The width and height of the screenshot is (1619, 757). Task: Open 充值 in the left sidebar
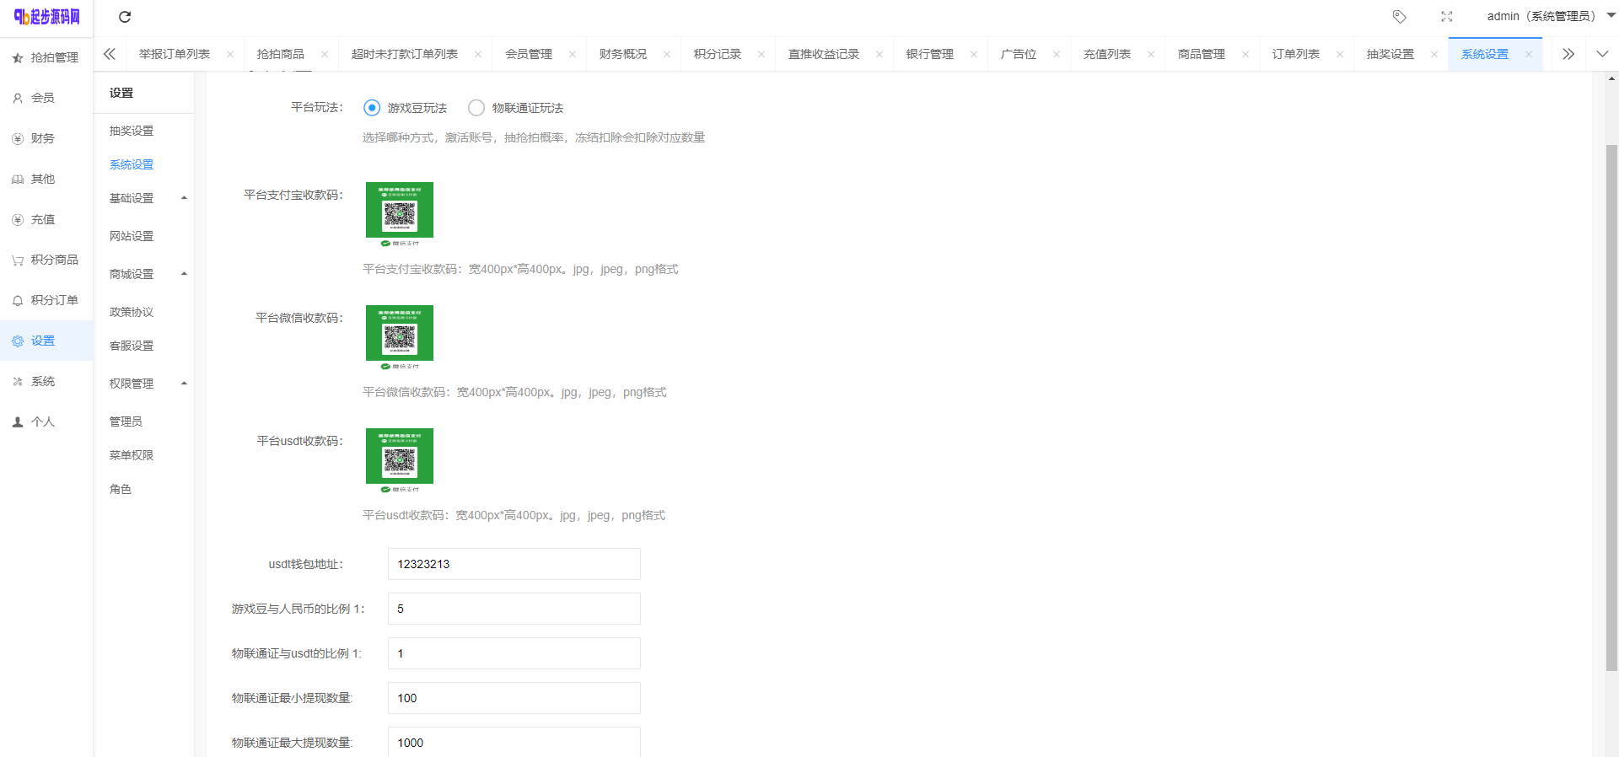[46, 219]
